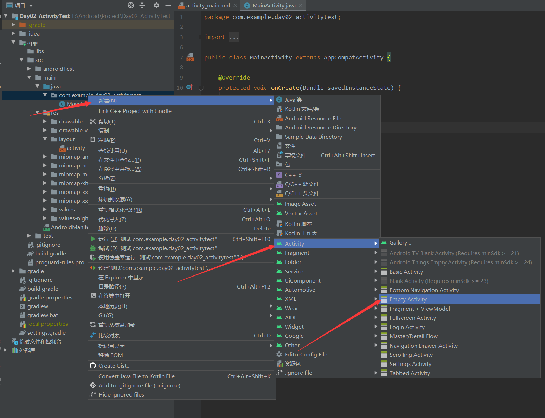Open the .ignore file submenu

click(x=327, y=373)
